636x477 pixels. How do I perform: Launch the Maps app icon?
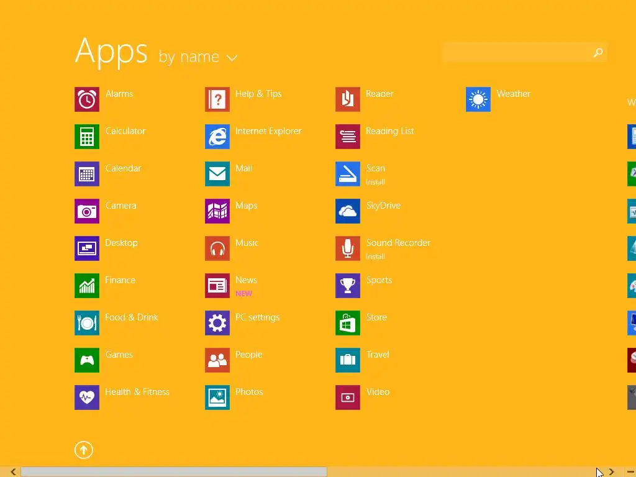[x=217, y=211]
